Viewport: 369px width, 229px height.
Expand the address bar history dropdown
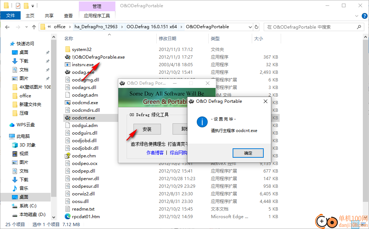pos(250,27)
